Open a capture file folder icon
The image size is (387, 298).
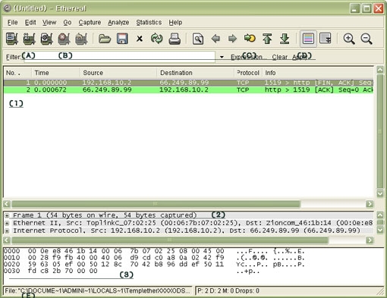pos(105,39)
